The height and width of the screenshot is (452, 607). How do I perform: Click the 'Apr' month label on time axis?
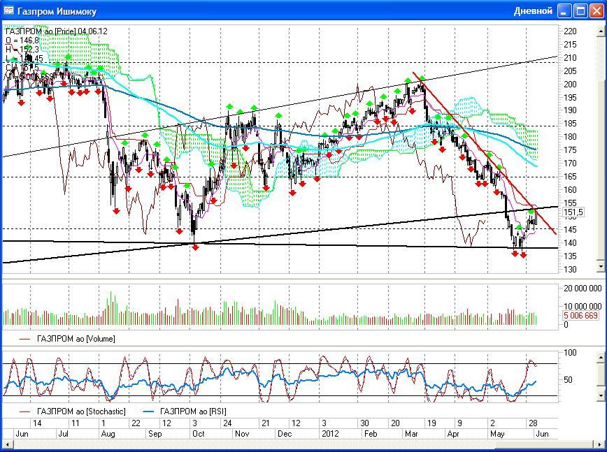pyautogui.click(x=453, y=434)
